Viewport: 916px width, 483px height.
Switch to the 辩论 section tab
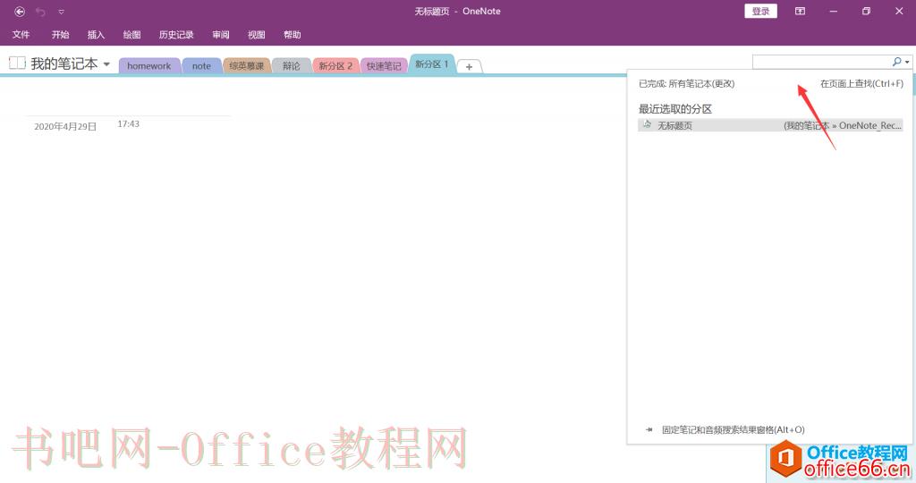pyautogui.click(x=292, y=66)
